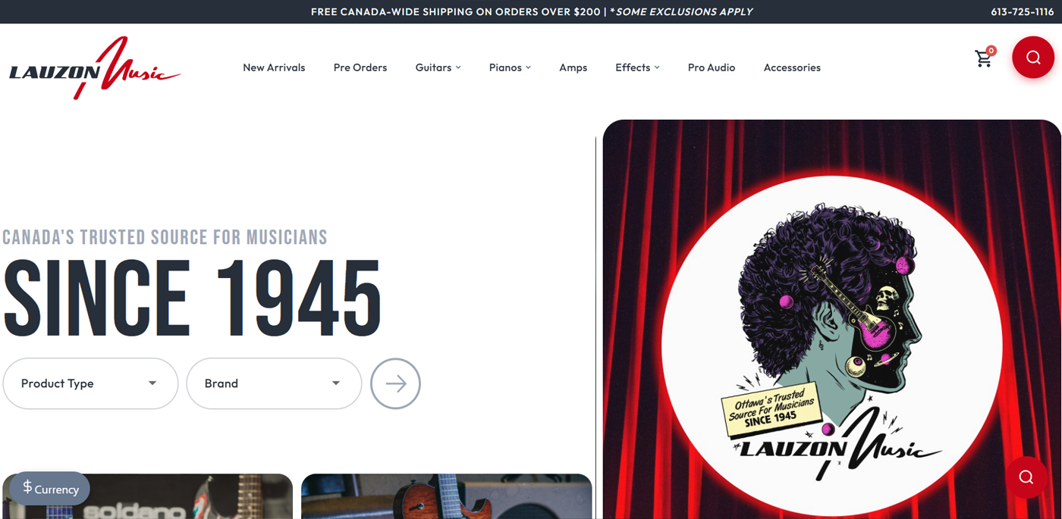
Task: Go to Pre Orders
Action: click(360, 67)
